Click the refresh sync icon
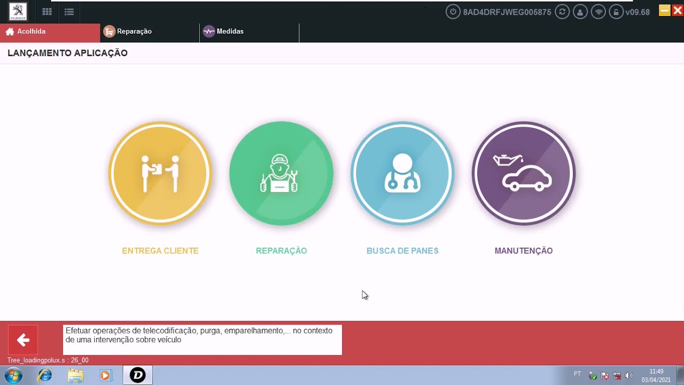684x385 pixels. coord(562,12)
